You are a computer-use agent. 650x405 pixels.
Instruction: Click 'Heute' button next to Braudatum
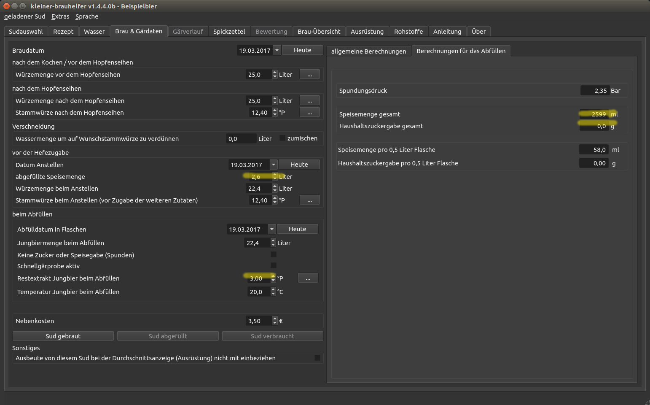pyautogui.click(x=302, y=50)
